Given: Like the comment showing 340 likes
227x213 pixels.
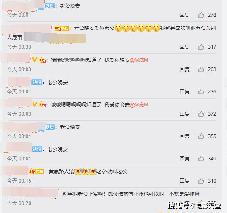Looking at the screenshot, I should point(201,159).
